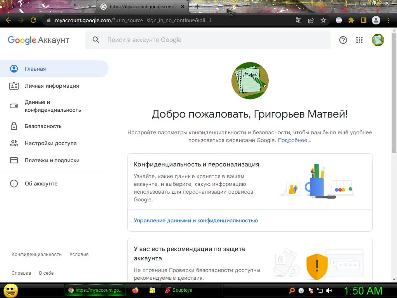The height and width of the screenshot is (298, 397).
Task: Click the tray network icon
Action: [320, 291]
